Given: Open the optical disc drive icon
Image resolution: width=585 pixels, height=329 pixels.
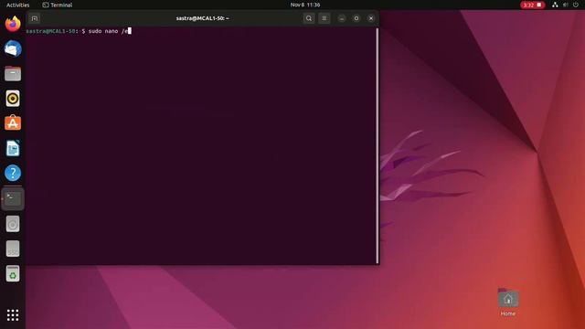Looking at the screenshot, I should click(x=13, y=224).
